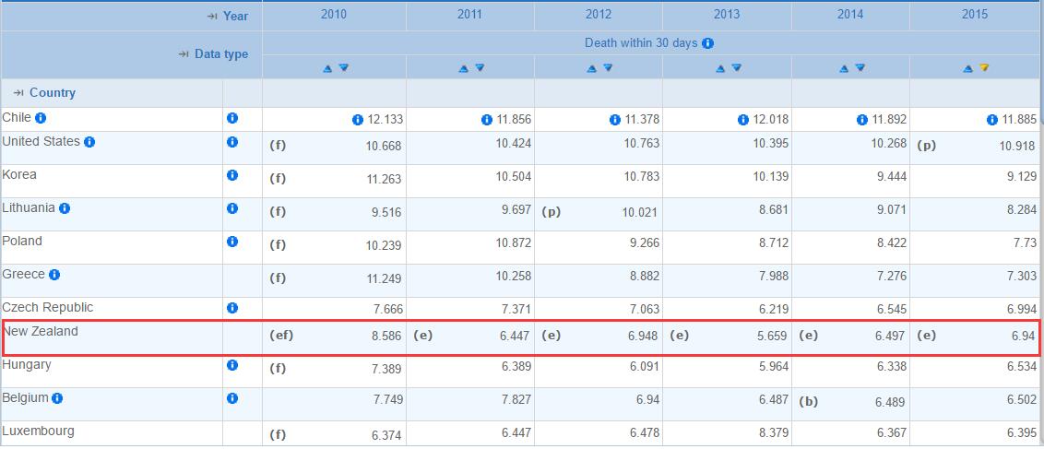Select the New Zealand row label
The image size is (1044, 449).
(x=41, y=331)
